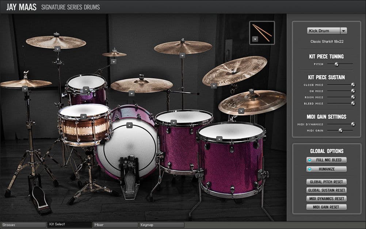This screenshot has height=229, width=366.
Task: Click the Room Mics sustain slider
Action: 353,97
